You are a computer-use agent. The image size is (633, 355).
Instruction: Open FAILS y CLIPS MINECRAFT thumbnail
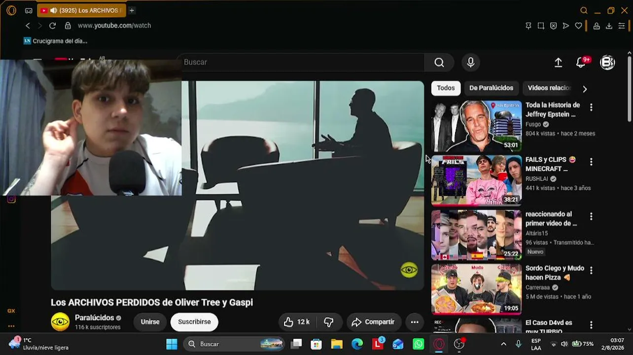476,180
